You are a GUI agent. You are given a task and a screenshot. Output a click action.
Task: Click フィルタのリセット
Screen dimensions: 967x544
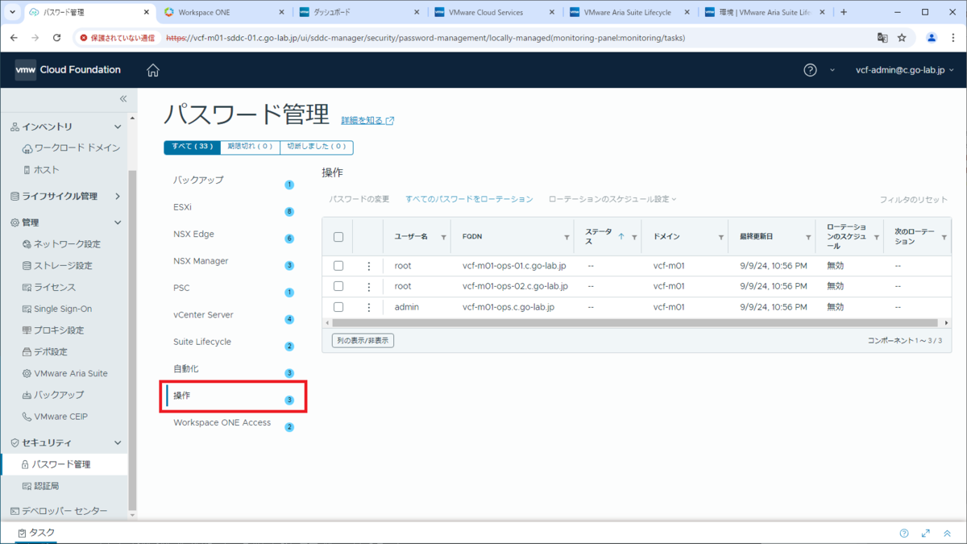click(914, 200)
